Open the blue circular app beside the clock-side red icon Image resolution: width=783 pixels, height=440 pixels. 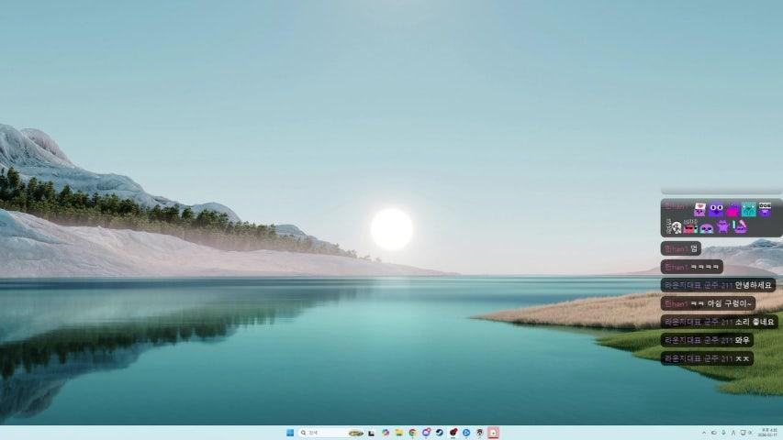(x=466, y=433)
